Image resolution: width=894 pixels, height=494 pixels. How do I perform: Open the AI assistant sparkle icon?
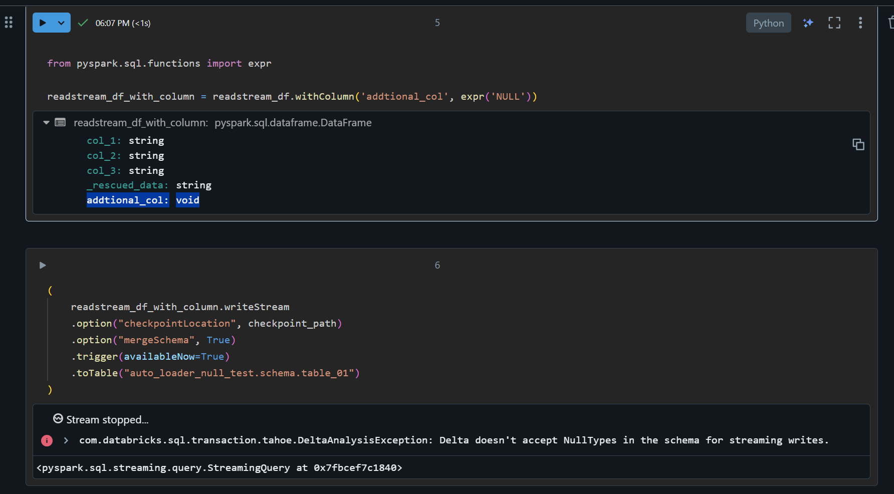tap(808, 23)
